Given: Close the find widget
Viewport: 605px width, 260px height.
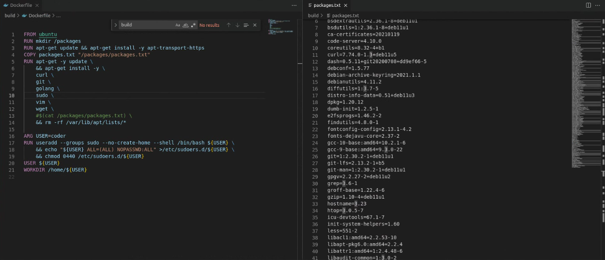Looking at the screenshot, I should point(254,25).
